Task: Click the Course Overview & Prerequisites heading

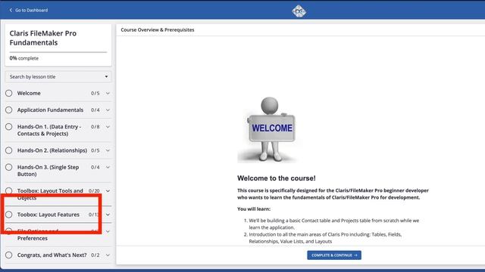Action: 158,30
